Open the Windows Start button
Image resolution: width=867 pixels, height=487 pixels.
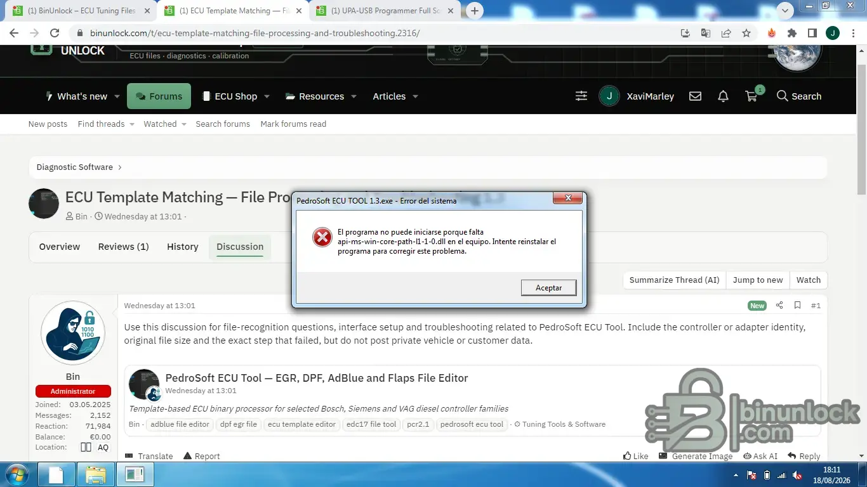coord(17,474)
